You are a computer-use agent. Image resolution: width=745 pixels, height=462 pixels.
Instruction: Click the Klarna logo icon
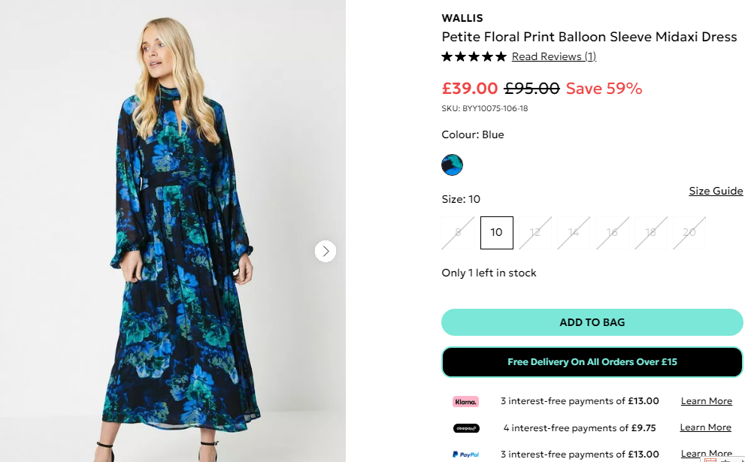(465, 401)
